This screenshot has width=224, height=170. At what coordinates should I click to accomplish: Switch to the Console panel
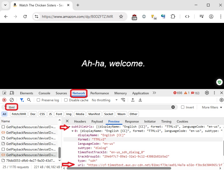(x=44, y=93)
